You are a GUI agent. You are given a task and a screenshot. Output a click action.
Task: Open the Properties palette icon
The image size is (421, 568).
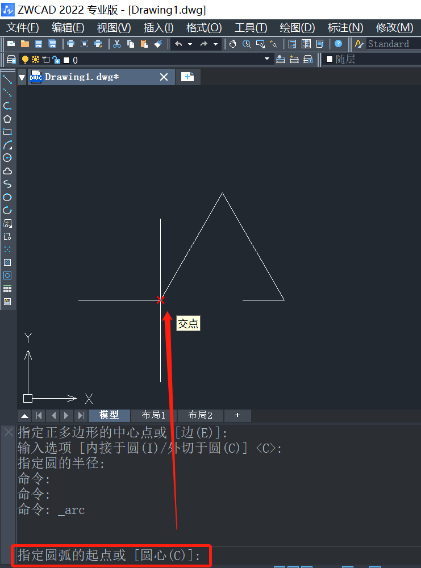click(293, 44)
